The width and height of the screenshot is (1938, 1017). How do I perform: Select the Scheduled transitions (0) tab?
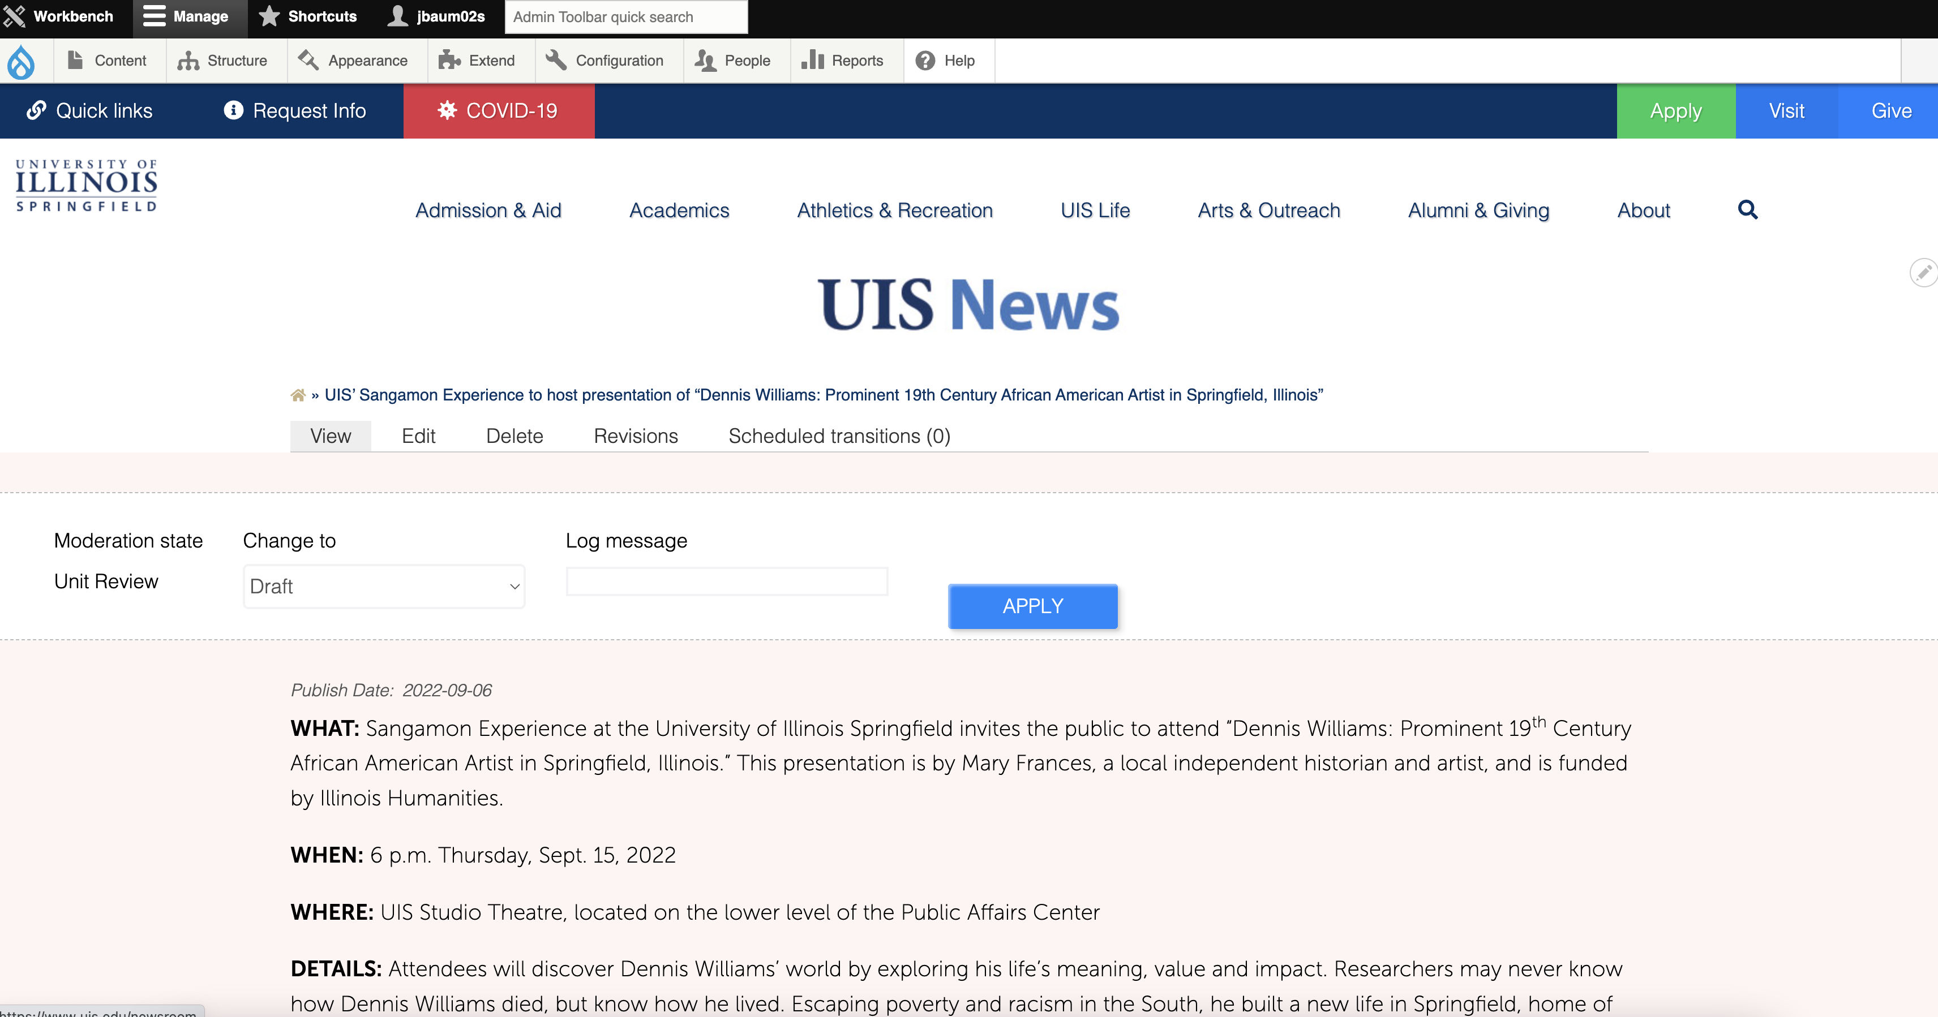point(839,436)
